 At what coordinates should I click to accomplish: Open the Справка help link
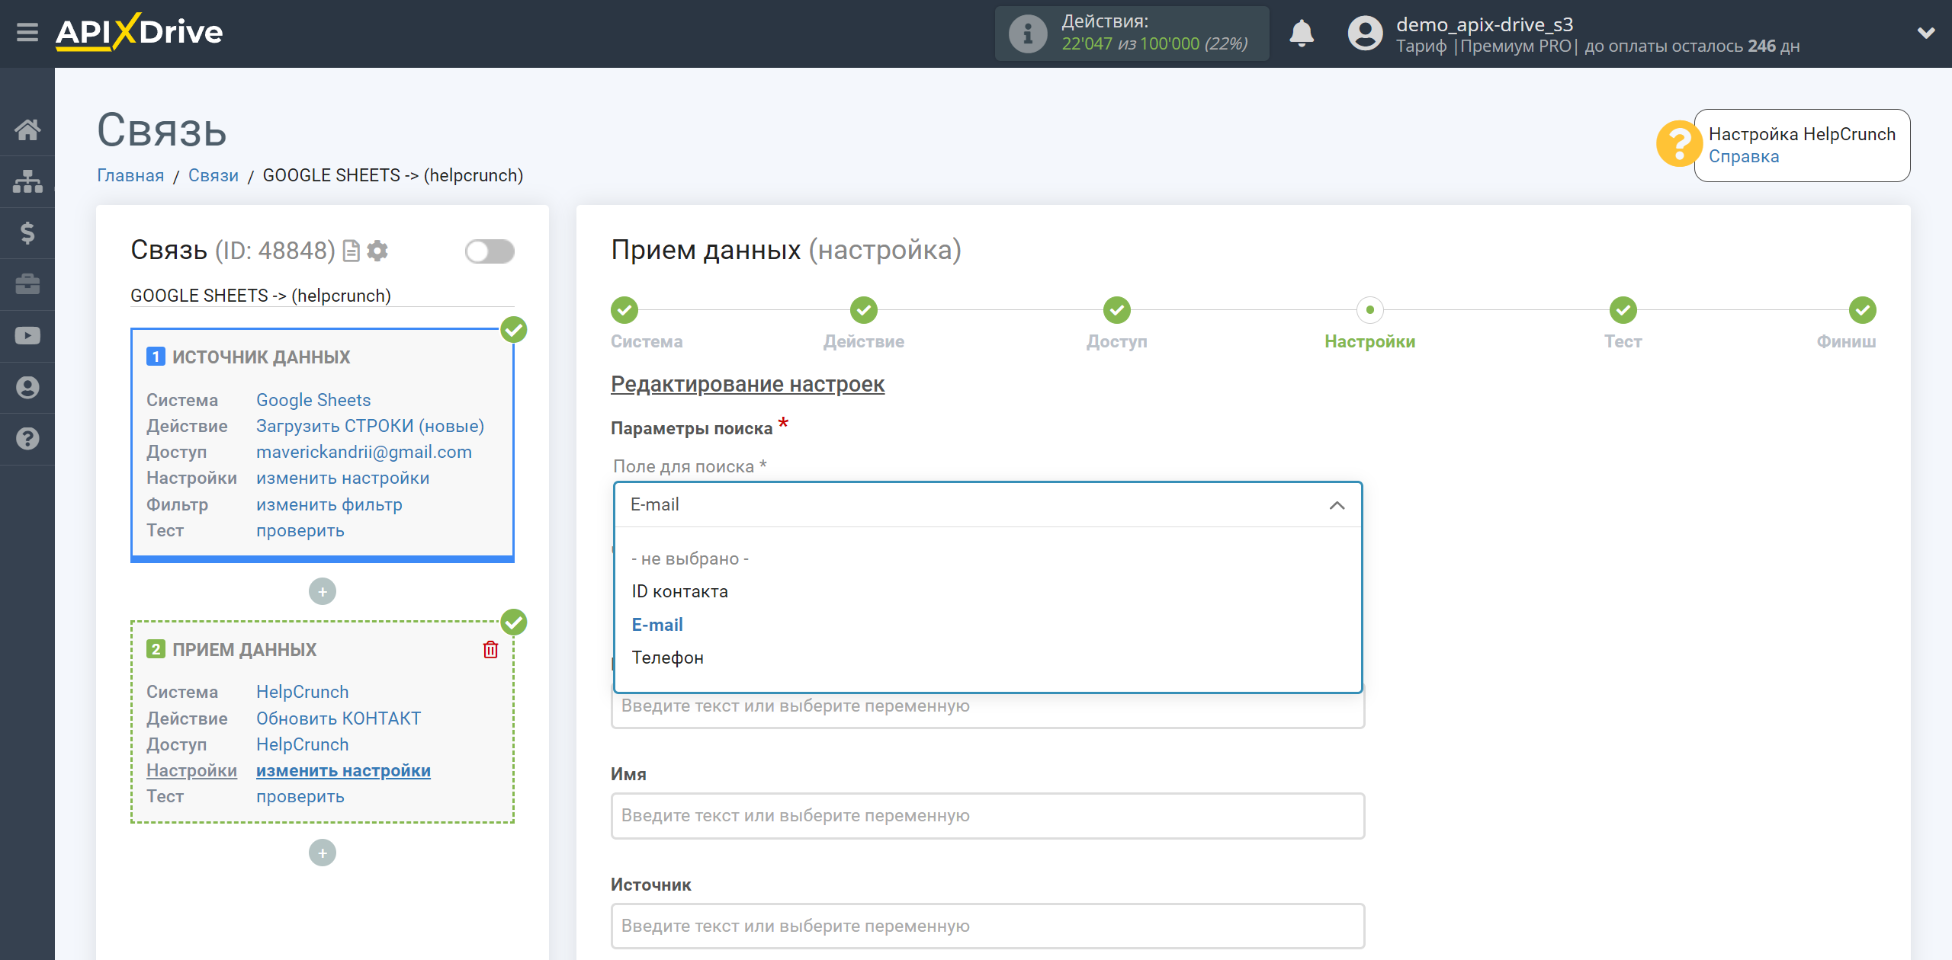[1743, 157]
